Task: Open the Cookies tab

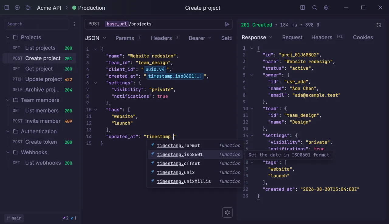Action: pyautogui.click(x=363, y=37)
